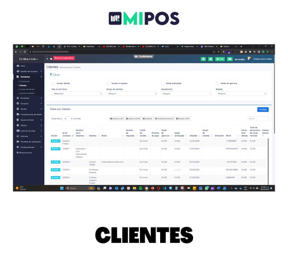Viewport: 288px width, 255px height.
Task: Open the Windows Start button
Action: tap(62, 188)
